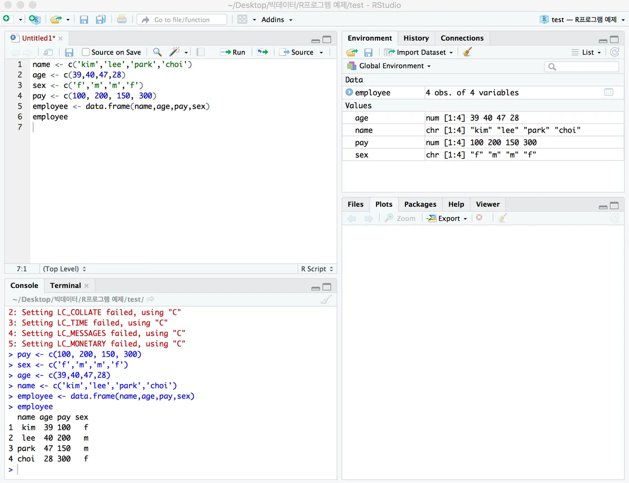Open the test project menu
Viewport: 629px width, 483px height.
(582, 20)
